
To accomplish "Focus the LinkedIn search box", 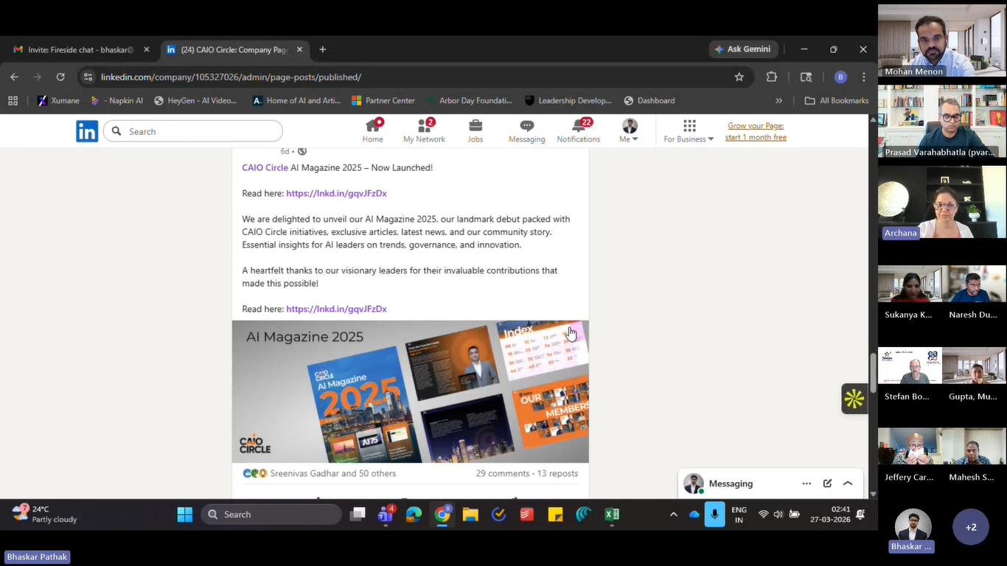I will (193, 131).
